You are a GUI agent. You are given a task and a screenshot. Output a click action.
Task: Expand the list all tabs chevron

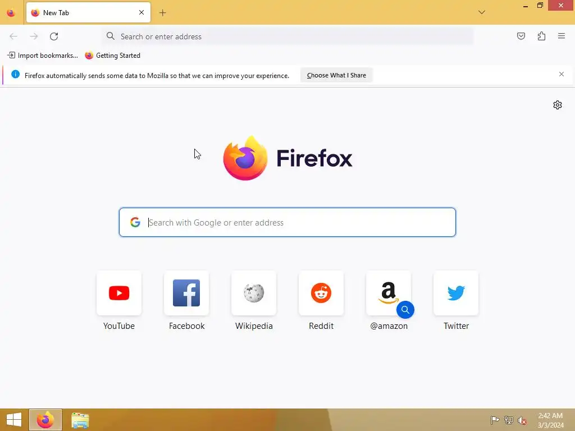point(482,12)
